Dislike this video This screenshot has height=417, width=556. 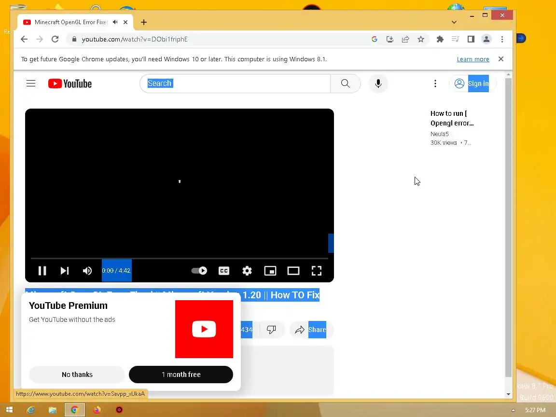pyautogui.click(x=271, y=330)
